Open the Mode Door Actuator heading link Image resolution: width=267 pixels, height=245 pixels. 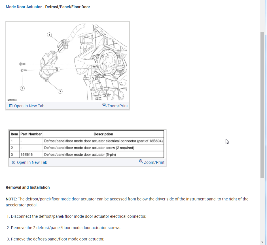[24, 7]
